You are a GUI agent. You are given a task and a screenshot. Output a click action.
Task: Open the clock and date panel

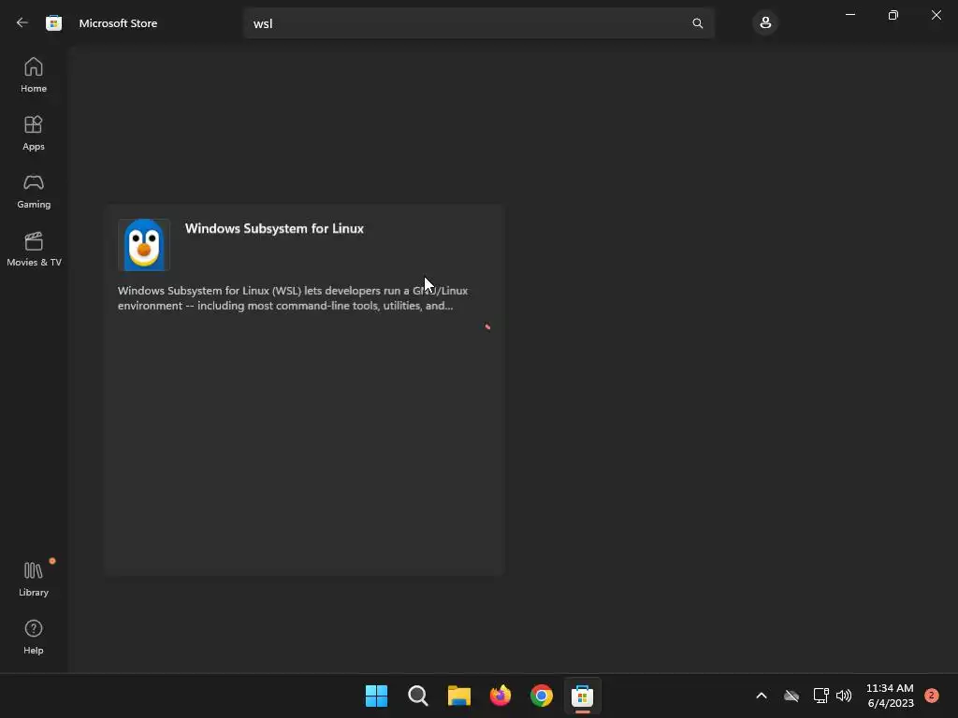(x=890, y=696)
